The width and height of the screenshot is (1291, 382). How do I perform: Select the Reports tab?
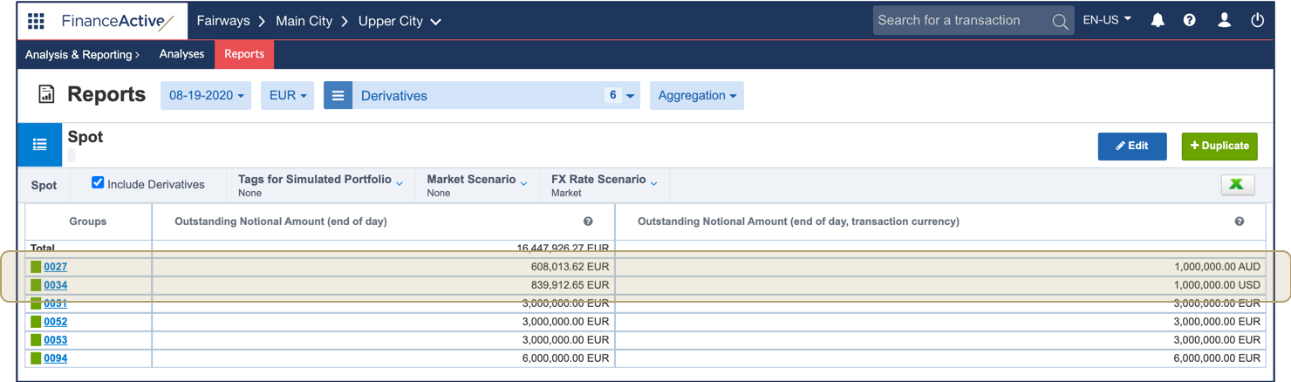pos(244,54)
